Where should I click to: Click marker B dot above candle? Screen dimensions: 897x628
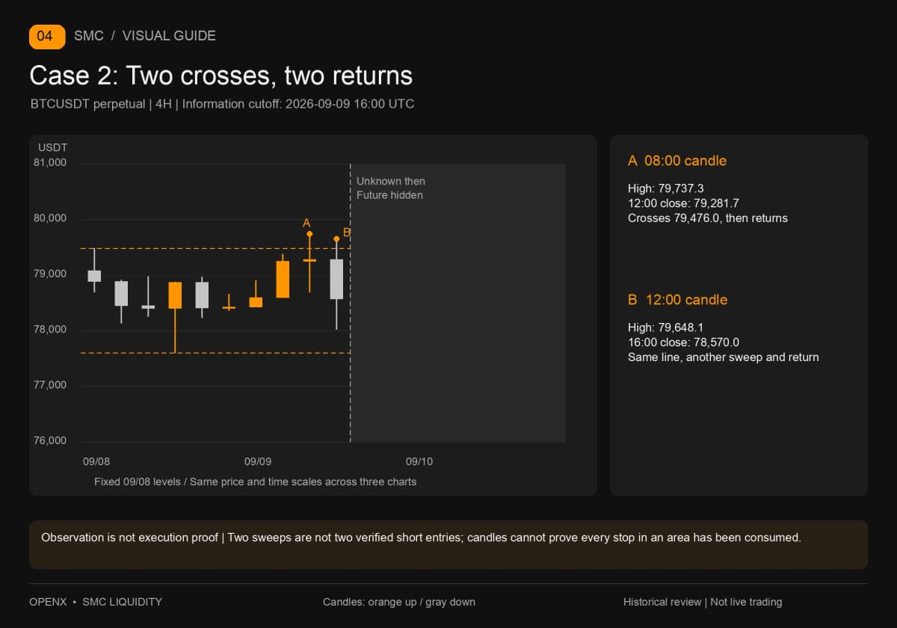point(336,238)
